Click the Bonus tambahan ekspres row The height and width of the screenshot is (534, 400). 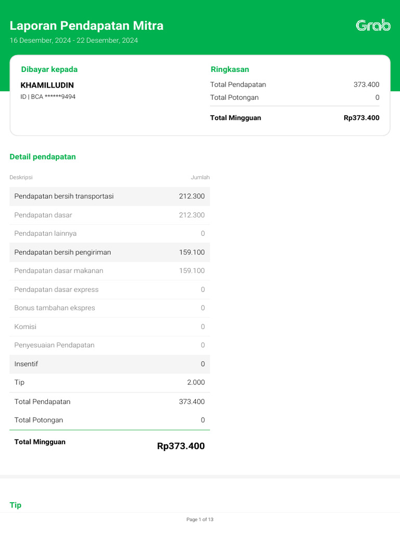pos(109,308)
